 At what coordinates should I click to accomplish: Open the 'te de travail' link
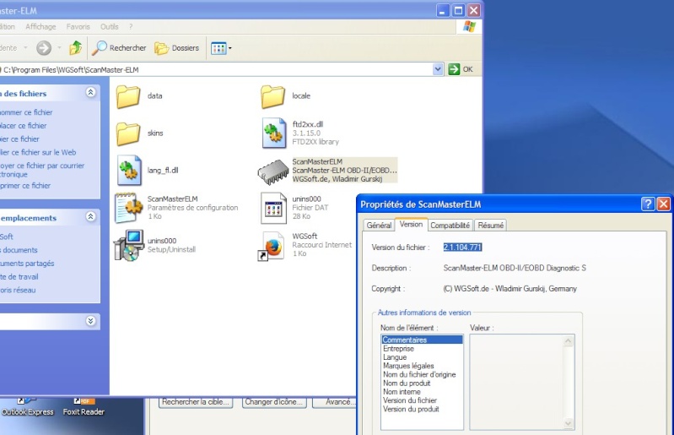click(x=19, y=277)
